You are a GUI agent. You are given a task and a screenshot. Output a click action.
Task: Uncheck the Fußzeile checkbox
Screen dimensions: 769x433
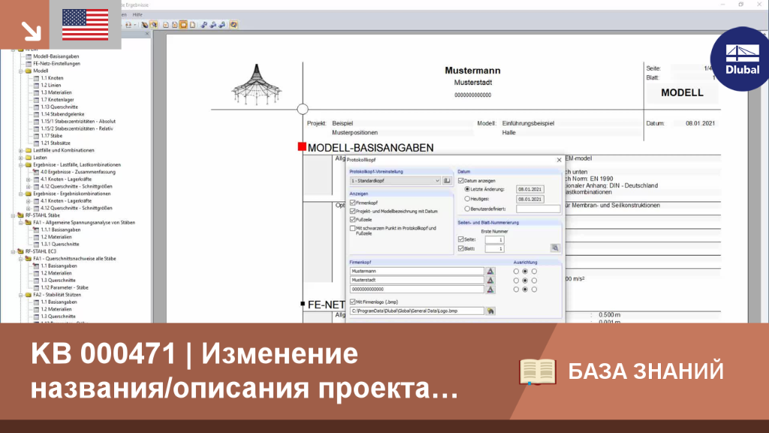(353, 220)
